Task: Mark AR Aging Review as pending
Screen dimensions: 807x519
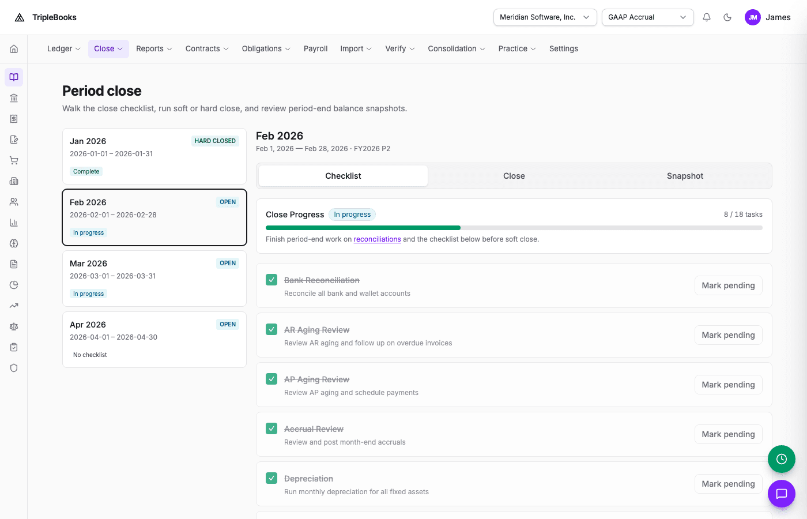Action: pyautogui.click(x=728, y=335)
